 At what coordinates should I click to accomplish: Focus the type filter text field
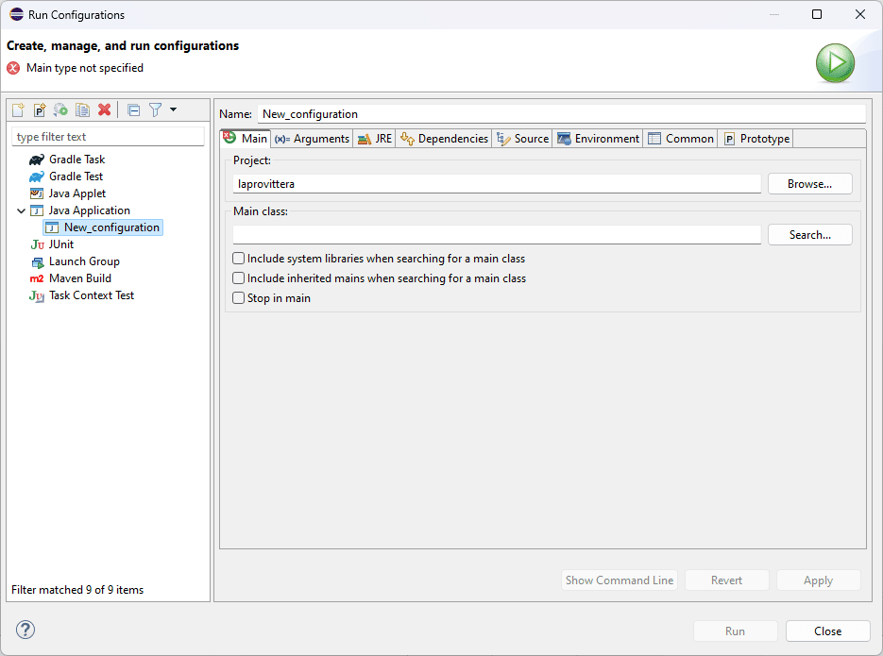point(108,137)
